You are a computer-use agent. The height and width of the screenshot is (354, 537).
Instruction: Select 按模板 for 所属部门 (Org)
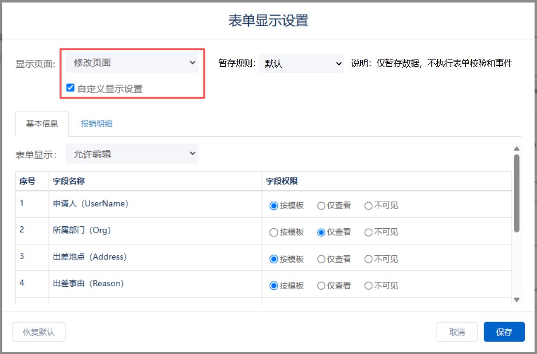click(274, 232)
